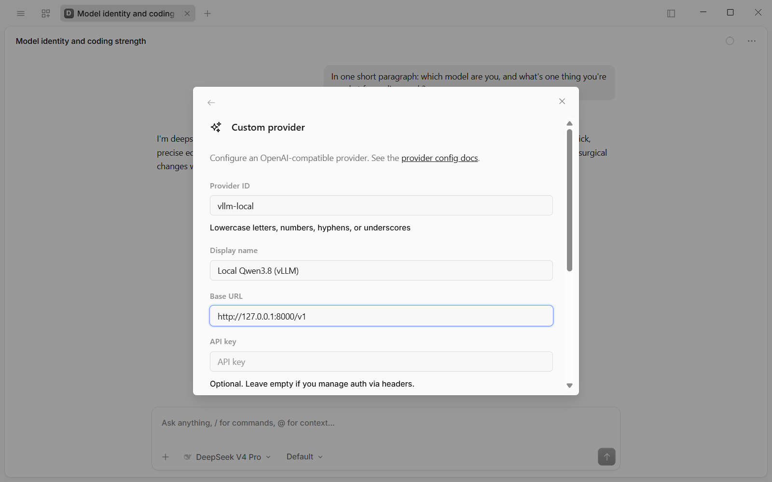Open the Default mode dropdown
772x482 pixels.
pos(304,457)
